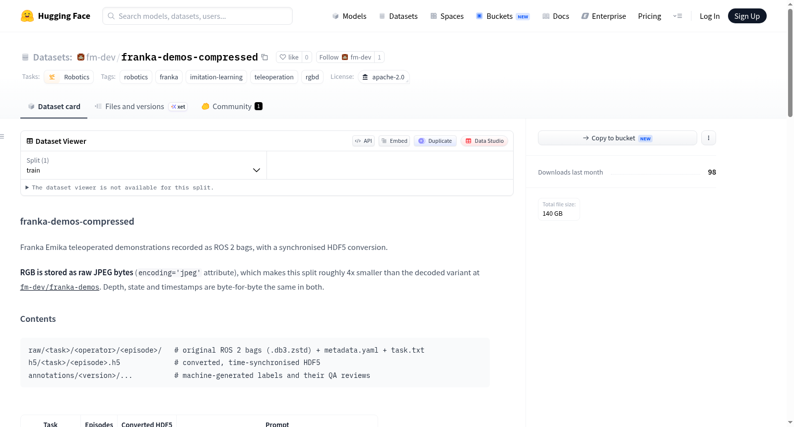Click the Robotics task tag

tap(69, 77)
